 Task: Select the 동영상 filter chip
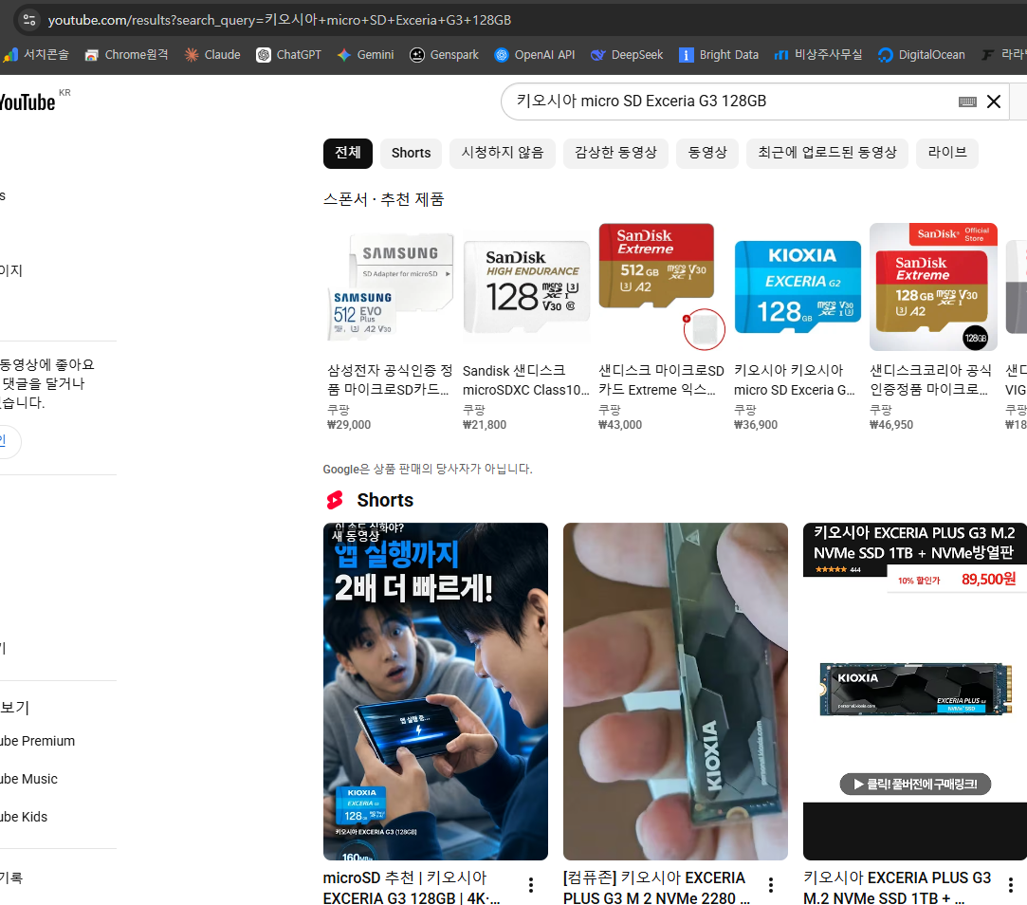[x=707, y=153]
